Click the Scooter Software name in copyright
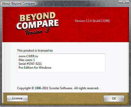 (x=61, y=88)
